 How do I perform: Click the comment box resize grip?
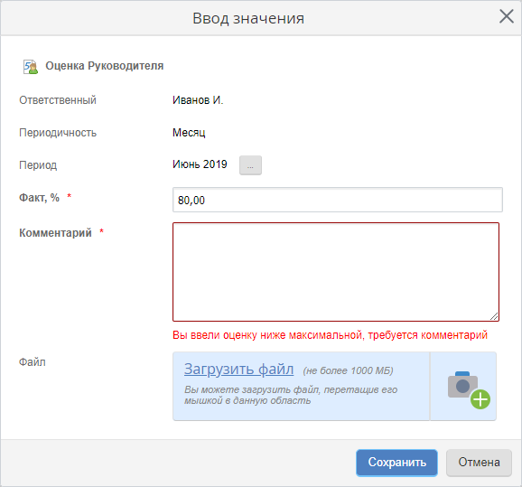pos(494,316)
